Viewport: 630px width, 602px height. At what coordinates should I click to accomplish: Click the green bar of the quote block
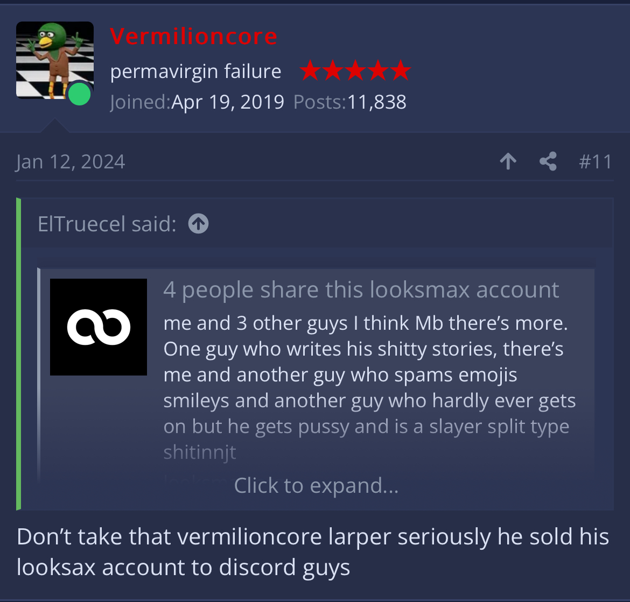coord(18,354)
